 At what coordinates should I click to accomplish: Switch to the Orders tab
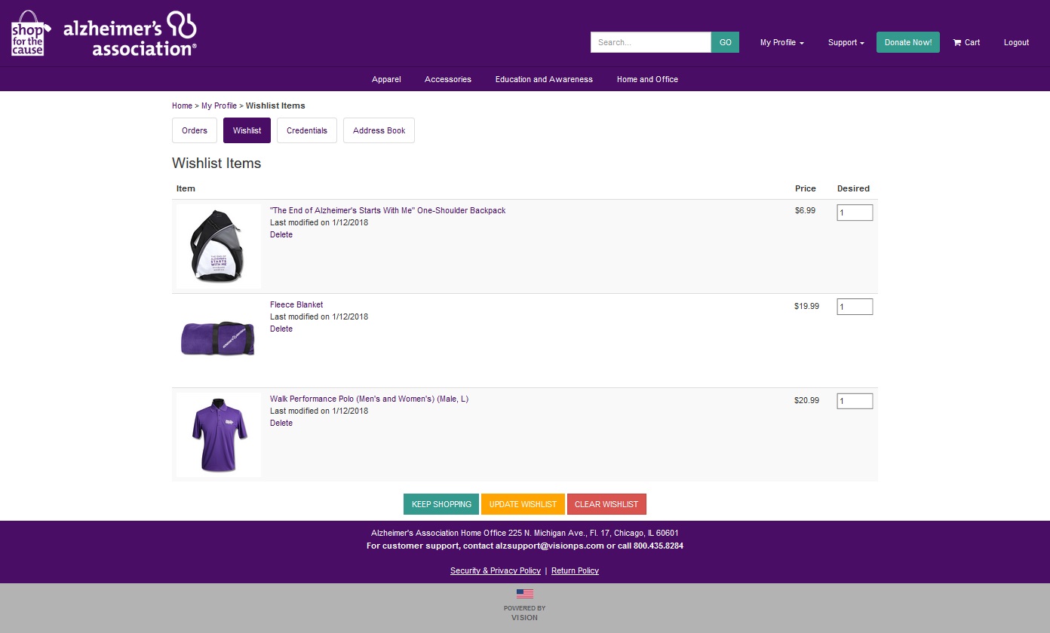(x=195, y=130)
